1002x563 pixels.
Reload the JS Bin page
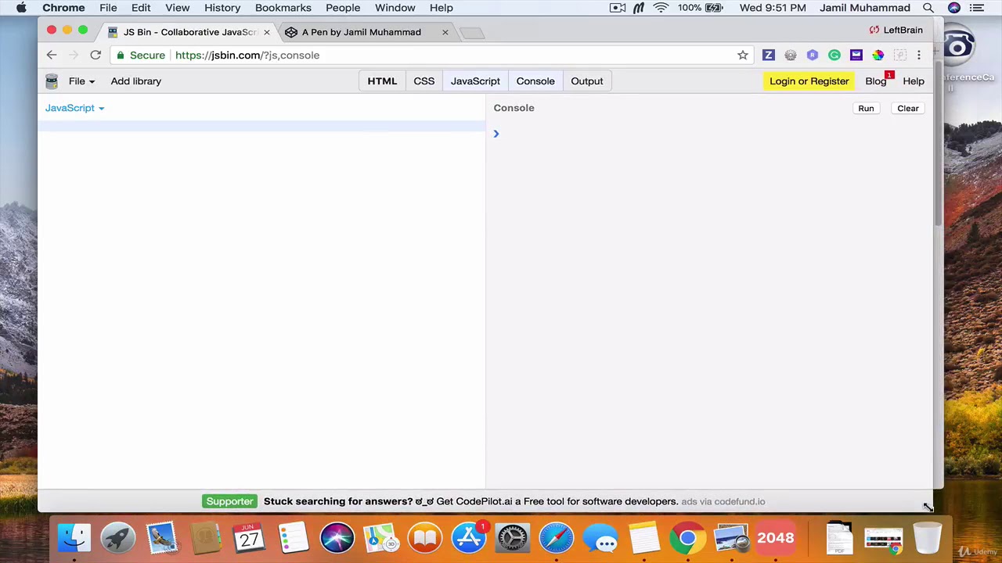[x=96, y=55]
